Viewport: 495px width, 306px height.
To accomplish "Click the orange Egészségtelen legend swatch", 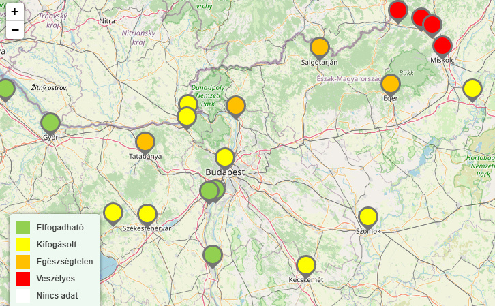I will point(23,261).
